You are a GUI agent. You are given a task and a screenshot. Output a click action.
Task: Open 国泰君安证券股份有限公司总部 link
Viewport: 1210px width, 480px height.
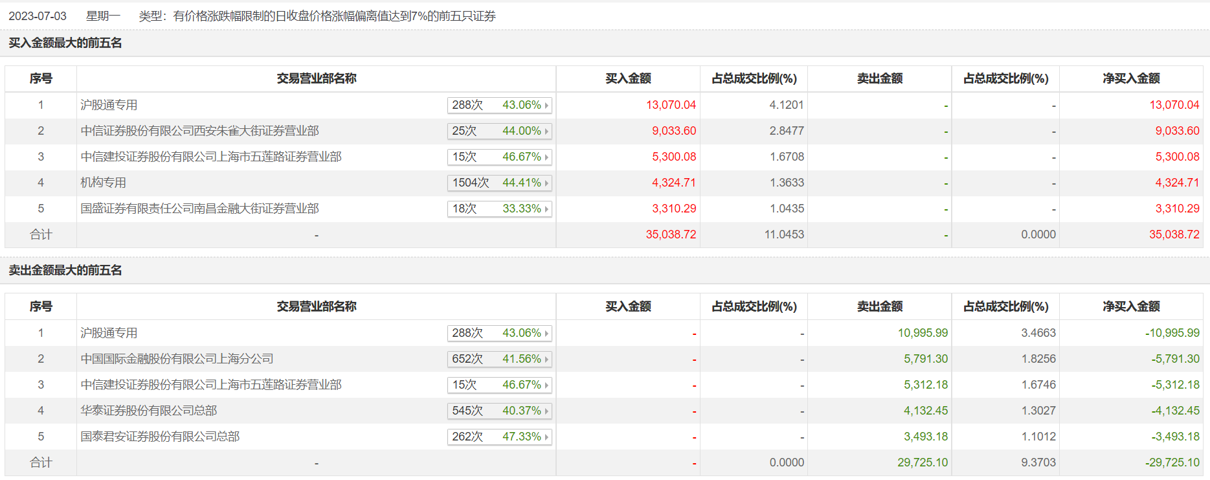[160, 437]
